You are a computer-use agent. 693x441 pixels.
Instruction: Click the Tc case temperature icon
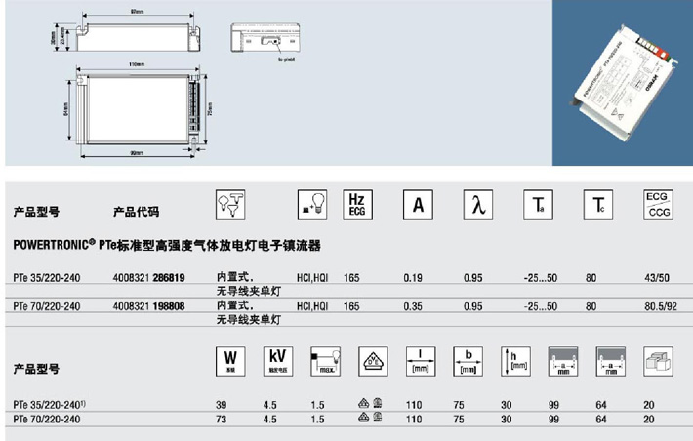(x=595, y=204)
